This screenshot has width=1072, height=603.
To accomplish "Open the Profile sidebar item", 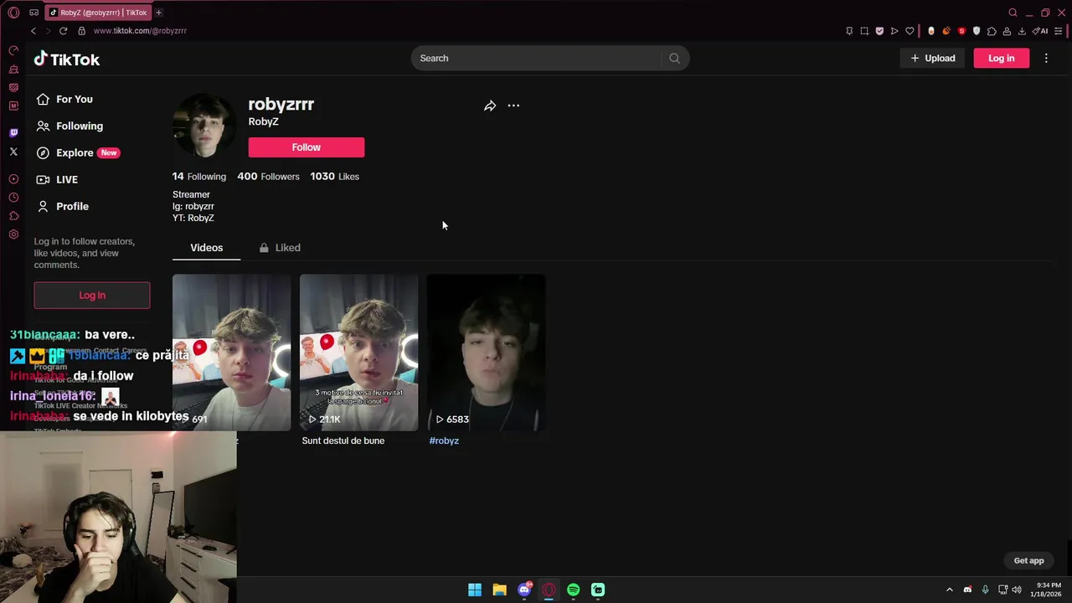I will (x=62, y=206).
